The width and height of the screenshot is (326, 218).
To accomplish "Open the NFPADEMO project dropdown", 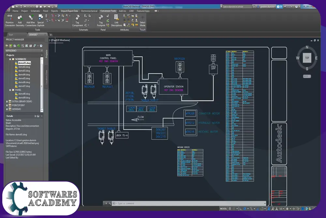I will [42, 51].
